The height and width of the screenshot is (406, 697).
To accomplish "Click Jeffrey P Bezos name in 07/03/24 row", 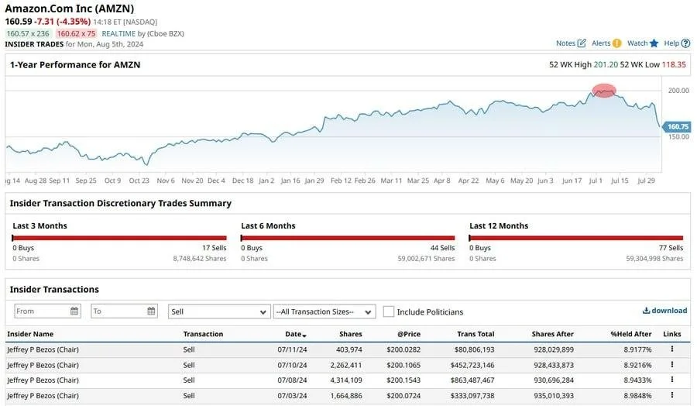I will click(x=43, y=396).
